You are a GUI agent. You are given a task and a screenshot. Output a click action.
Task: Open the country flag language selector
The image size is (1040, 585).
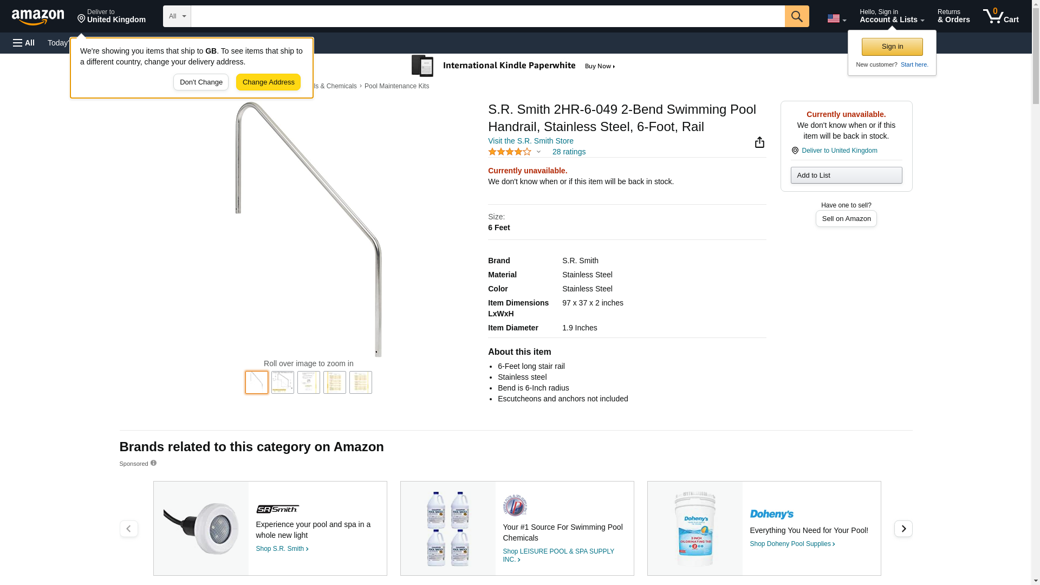pyautogui.click(x=836, y=18)
